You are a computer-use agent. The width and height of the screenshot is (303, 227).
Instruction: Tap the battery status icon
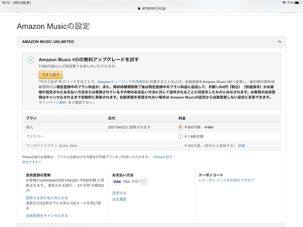pos(298,3)
